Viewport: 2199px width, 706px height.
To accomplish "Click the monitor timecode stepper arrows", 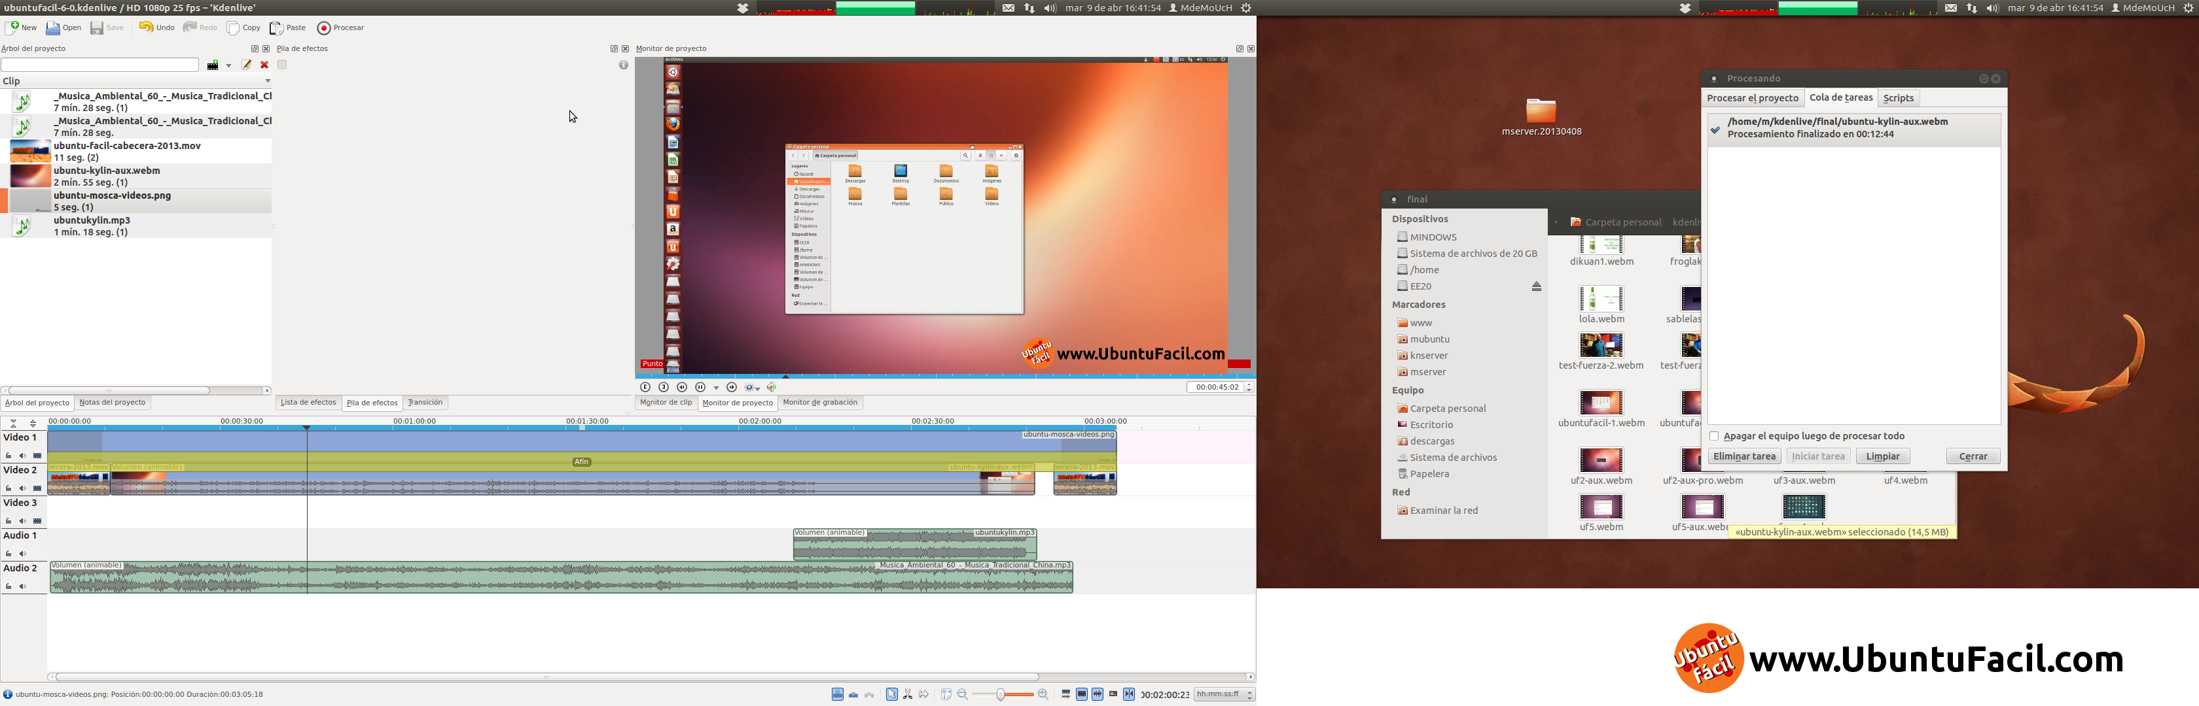I will click(x=1249, y=387).
